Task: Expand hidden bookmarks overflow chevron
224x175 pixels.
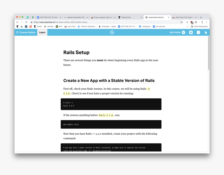Action: point(188,27)
